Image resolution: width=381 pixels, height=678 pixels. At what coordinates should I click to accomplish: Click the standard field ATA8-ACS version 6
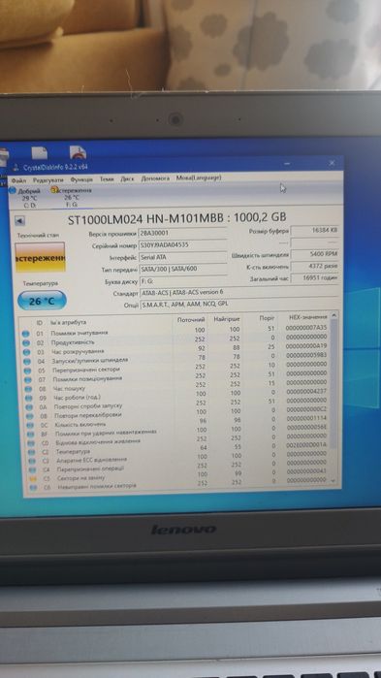coord(238,293)
